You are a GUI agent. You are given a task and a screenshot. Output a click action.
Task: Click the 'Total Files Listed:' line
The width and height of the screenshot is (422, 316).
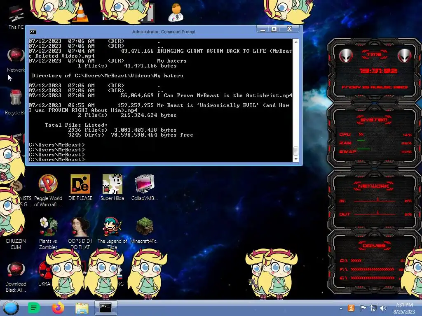click(x=76, y=125)
